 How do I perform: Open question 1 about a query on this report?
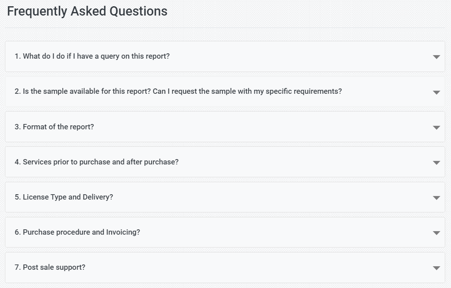point(92,56)
